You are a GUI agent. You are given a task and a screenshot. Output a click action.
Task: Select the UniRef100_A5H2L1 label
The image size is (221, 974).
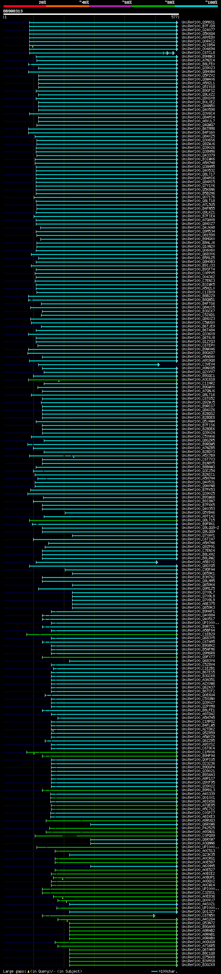(198, 83)
